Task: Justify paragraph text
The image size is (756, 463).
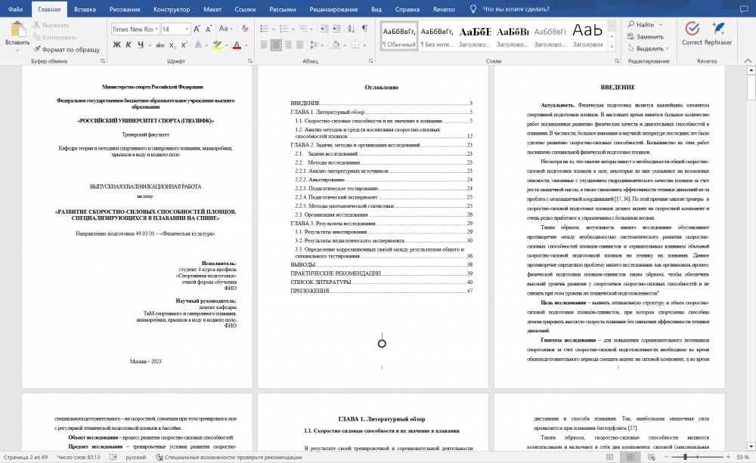Action: 300,45
